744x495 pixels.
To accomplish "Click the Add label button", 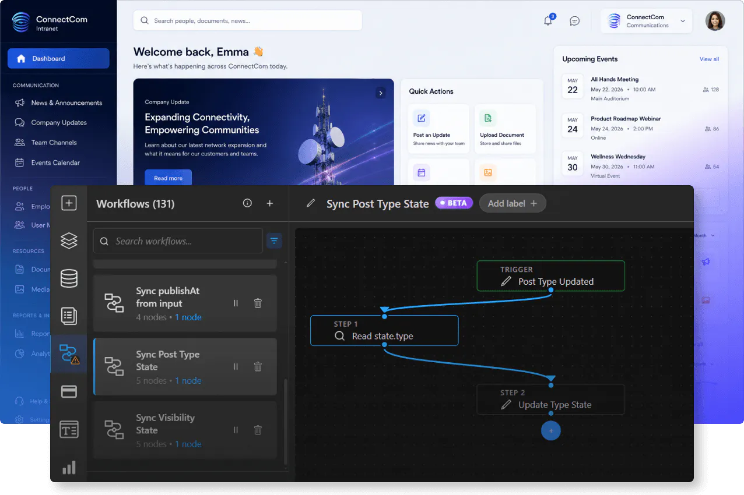I will (x=513, y=203).
